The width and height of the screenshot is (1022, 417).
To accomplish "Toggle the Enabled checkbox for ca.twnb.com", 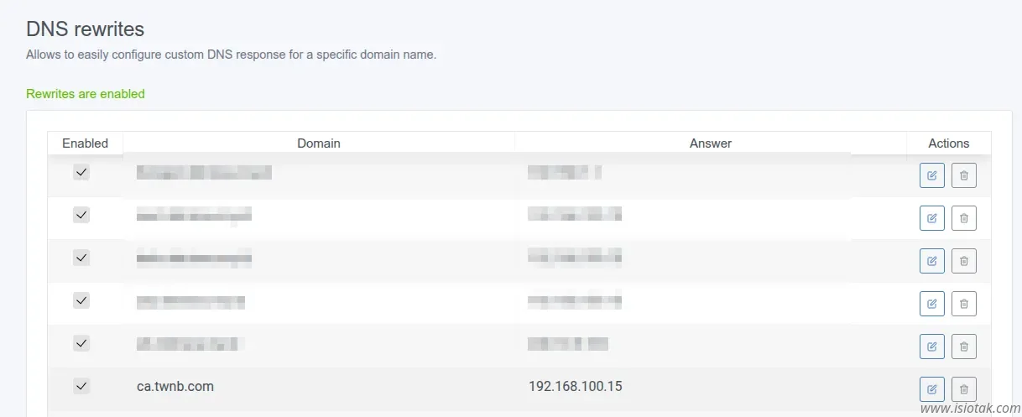I will coord(81,386).
